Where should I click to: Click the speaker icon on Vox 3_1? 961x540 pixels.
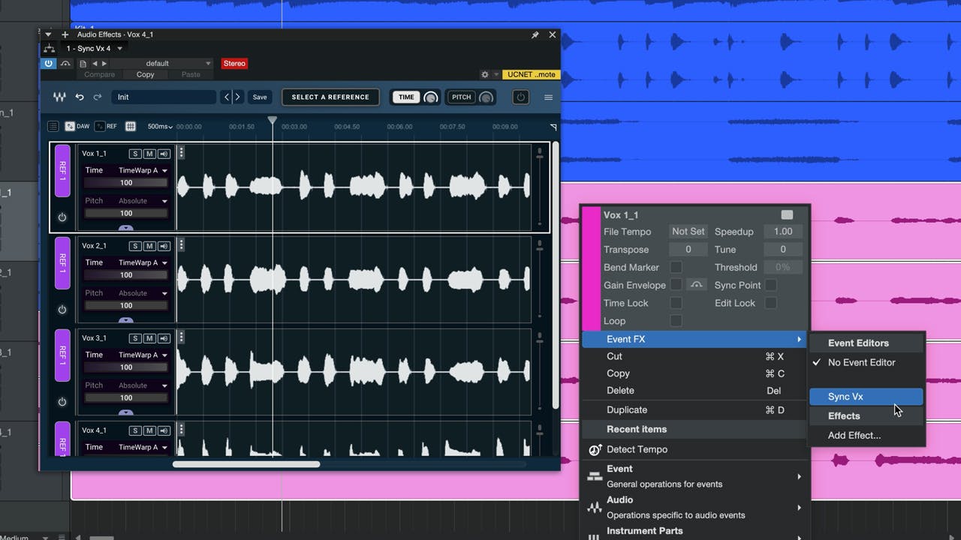(164, 338)
